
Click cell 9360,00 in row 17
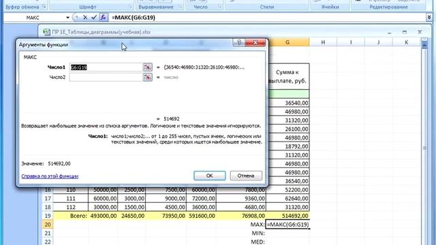[241, 199]
